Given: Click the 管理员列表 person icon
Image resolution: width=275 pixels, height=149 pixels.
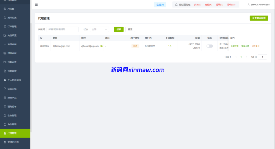Looking at the screenshot, I should tap(5, 142).
